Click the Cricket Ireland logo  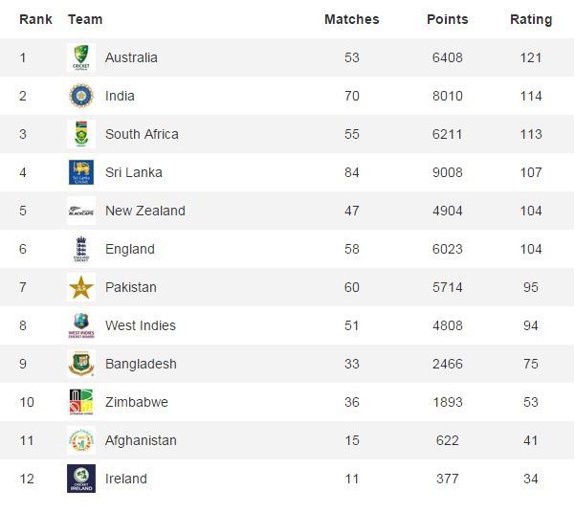81,479
